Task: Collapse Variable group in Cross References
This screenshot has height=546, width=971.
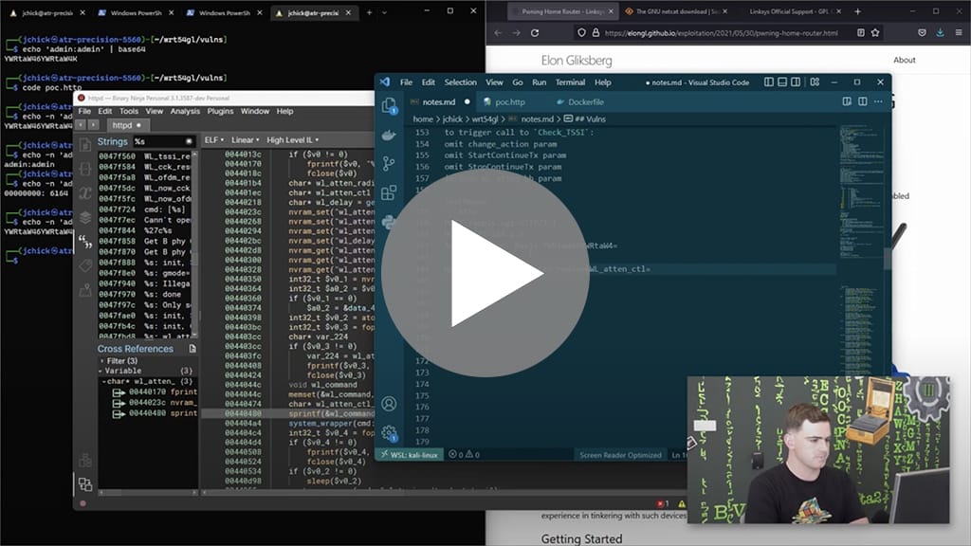Action: (x=101, y=371)
